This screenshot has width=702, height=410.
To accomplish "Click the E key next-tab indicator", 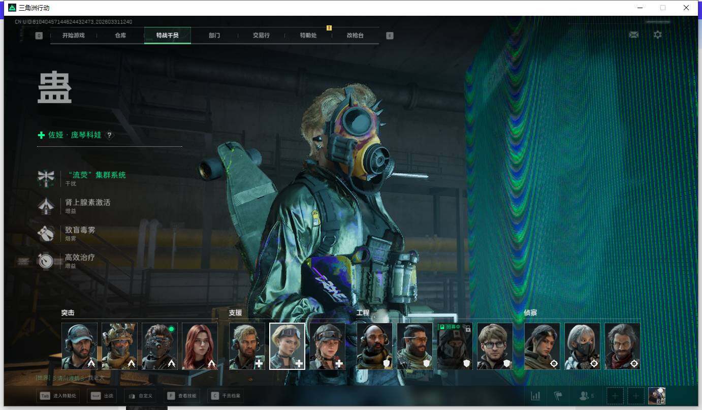I will click(390, 36).
